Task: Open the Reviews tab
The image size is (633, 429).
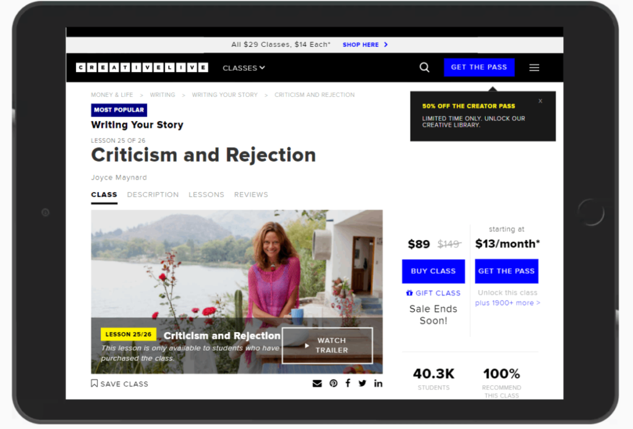Action: 251,194
